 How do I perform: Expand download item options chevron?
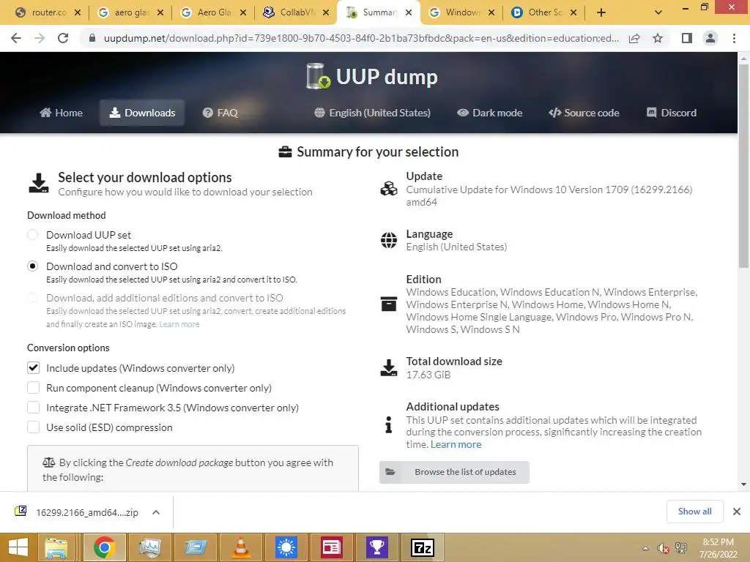click(x=156, y=512)
